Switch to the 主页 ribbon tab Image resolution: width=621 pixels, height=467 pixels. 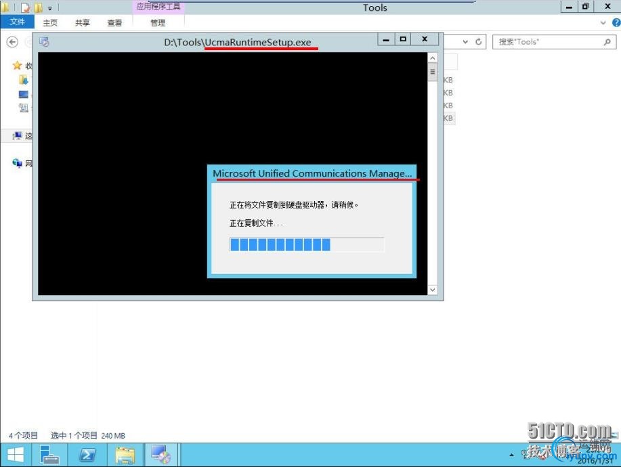50,23
